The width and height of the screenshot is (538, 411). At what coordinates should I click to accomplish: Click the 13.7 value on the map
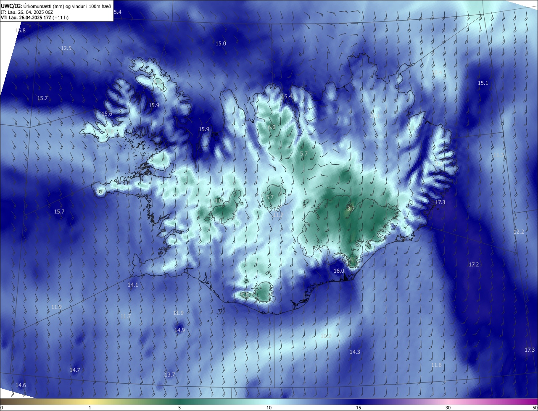click(169, 374)
